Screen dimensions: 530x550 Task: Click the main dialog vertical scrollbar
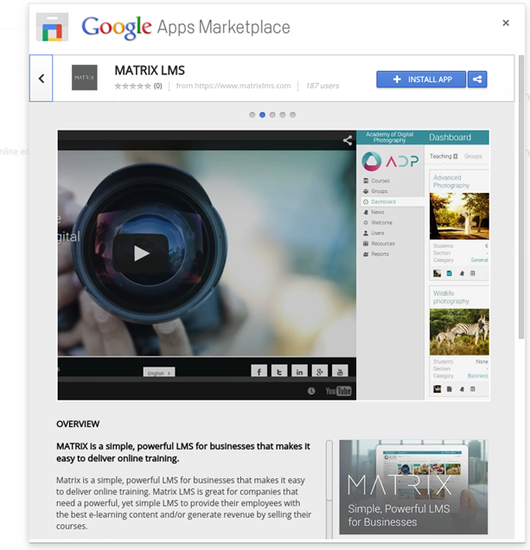(521, 196)
